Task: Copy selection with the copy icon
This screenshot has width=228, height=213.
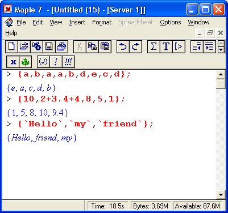Action: (92, 46)
